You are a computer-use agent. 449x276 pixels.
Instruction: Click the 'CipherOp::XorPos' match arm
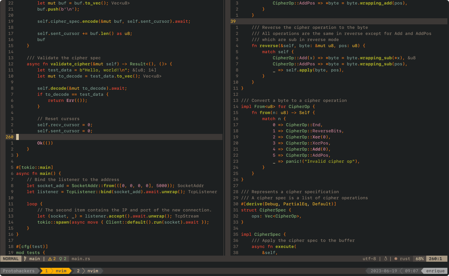coord(302,143)
